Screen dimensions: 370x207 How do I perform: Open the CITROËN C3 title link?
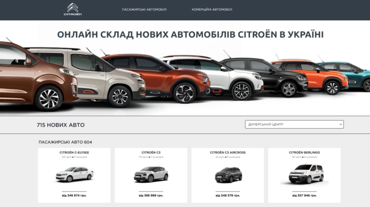(x=151, y=153)
